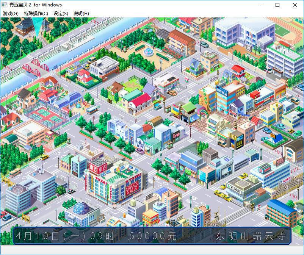Open the 说明(H) help menu
The height and width of the screenshot is (255, 304).
pyautogui.click(x=81, y=14)
